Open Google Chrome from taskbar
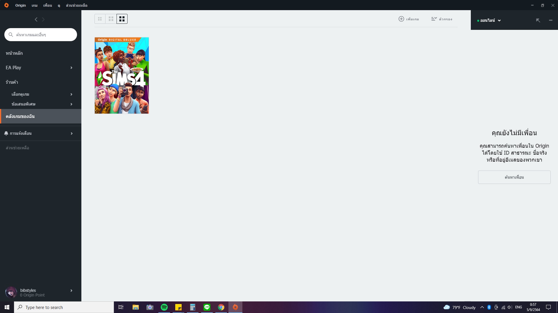 [x=221, y=307]
